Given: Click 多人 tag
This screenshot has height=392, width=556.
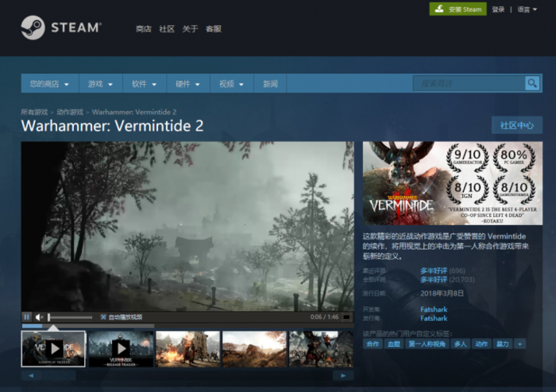Looking at the screenshot, I should (460, 344).
